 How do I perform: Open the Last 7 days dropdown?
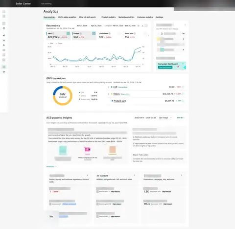[x=165, y=118]
